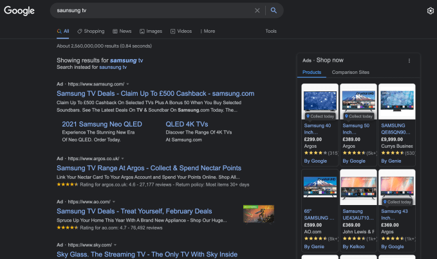Screen dimensions: 437x259
Task: Click the AO.com seller name
Action: pyautogui.click(x=313, y=232)
